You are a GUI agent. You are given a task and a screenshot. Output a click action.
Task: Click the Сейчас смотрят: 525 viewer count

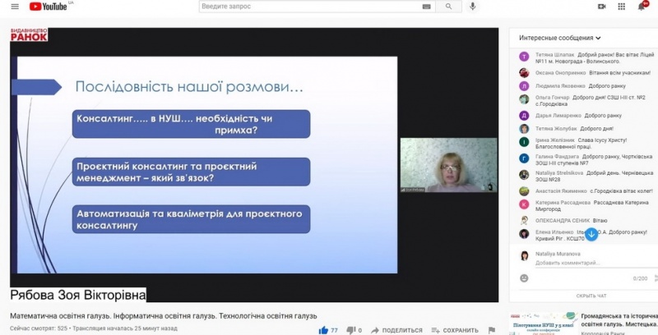pos(39,328)
